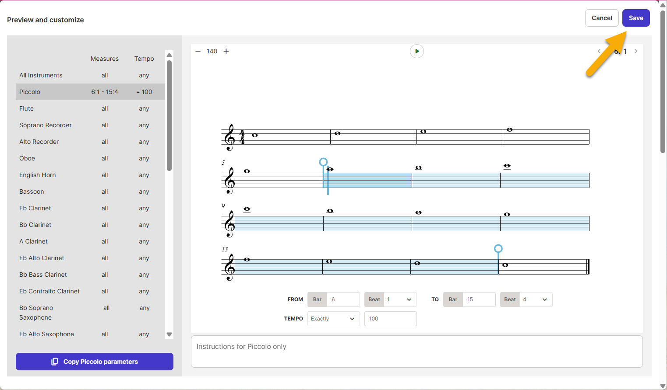Click the selection start handle at bar 6
The height and width of the screenshot is (390, 667).
click(323, 162)
